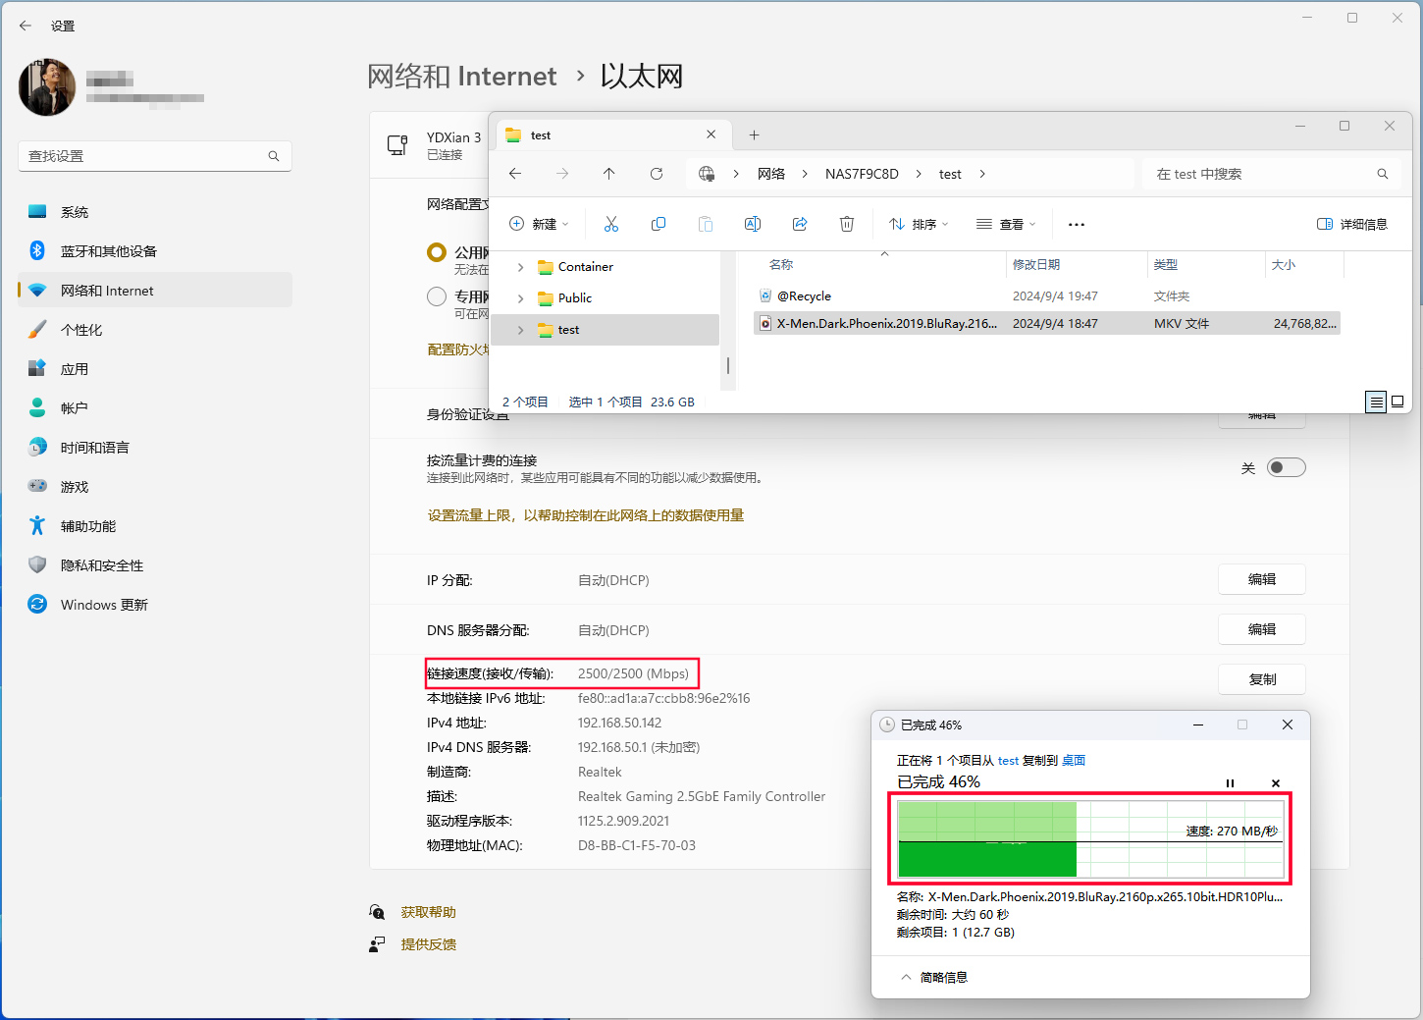Go up one folder level in Explorer
The image size is (1423, 1020).
pyautogui.click(x=609, y=174)
